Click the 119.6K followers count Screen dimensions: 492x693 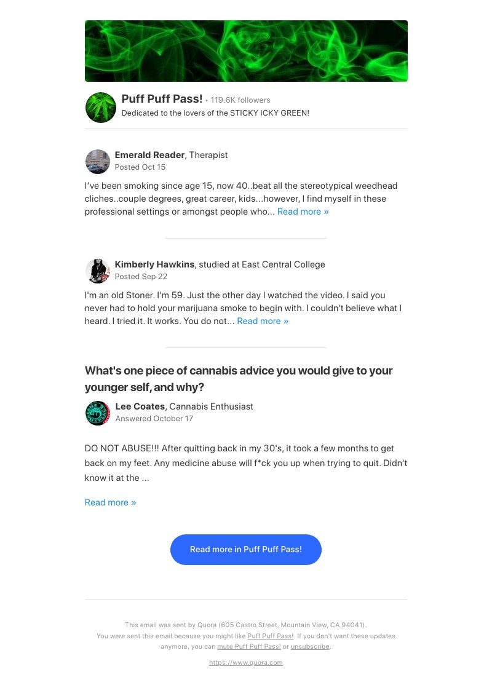click(240, 100)
